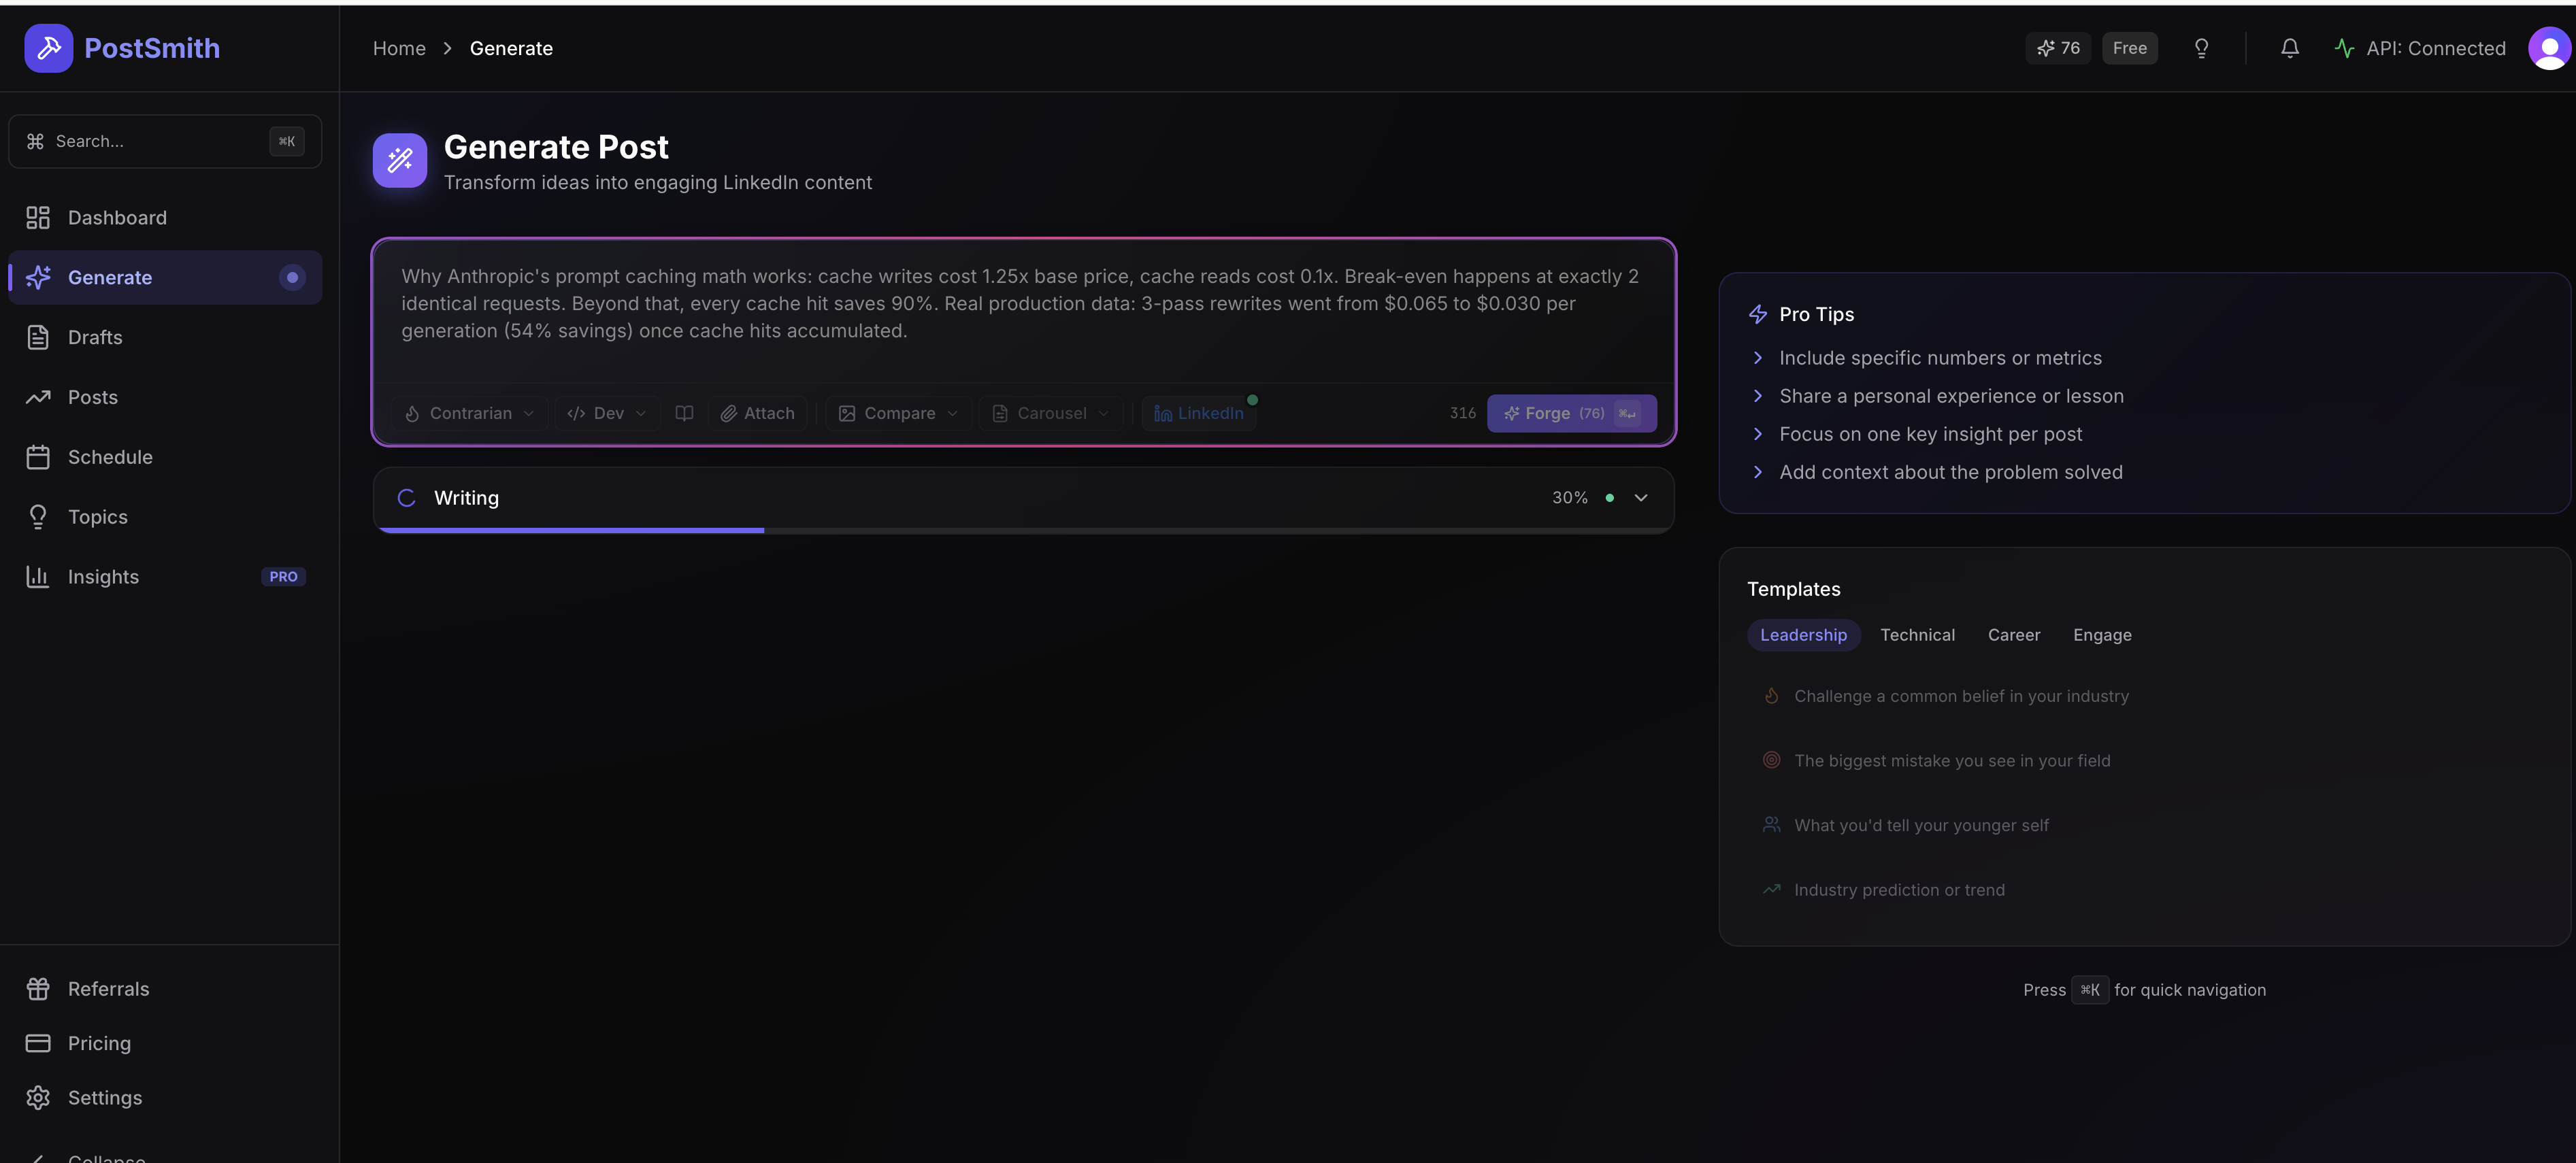
Task: Switch to Technical templates tab
Action: (1917, 635)
